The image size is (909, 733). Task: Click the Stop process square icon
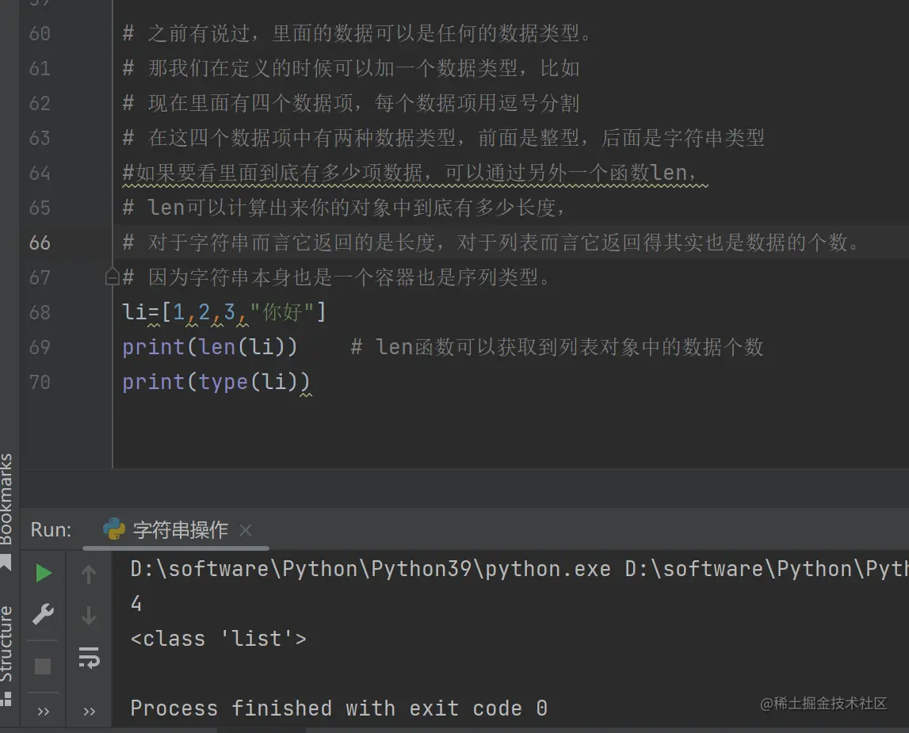pyautogui.click(x=44, y=666)
